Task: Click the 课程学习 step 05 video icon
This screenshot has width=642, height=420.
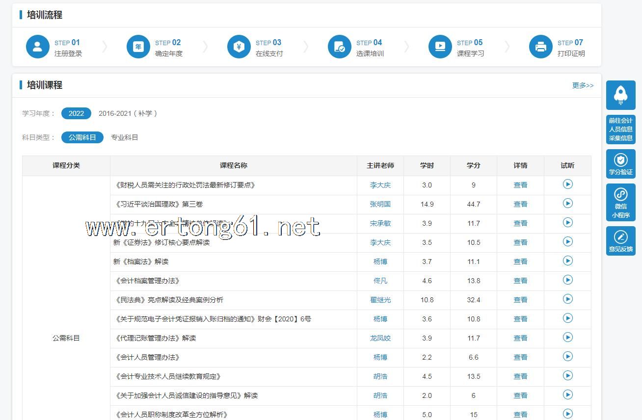Action: [x=440, y=47]
